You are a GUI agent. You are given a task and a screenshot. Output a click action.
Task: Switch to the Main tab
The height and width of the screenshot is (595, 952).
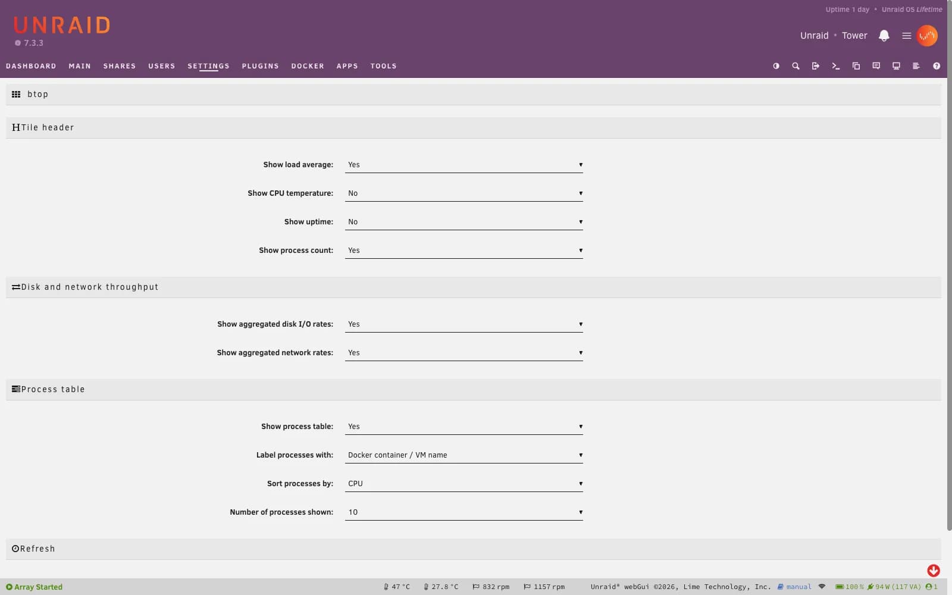80,66
